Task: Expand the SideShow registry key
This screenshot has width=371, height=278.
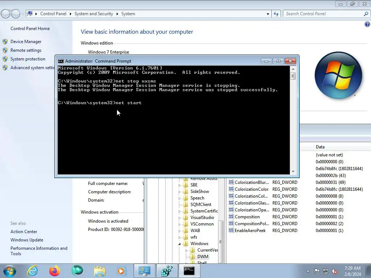Action: coord(179,192)
